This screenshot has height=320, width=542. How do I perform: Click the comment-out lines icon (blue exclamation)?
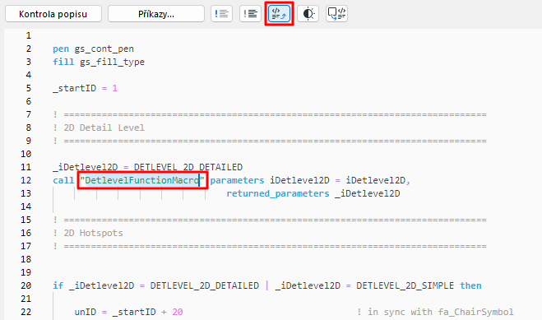pyautogui.click(x=221, y=14)
